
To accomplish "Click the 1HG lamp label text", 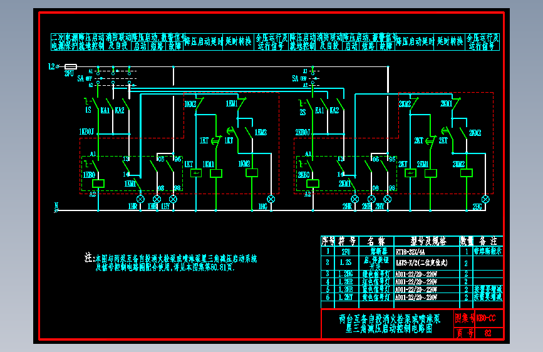I will pyautogui.click(x=263, y=207).
